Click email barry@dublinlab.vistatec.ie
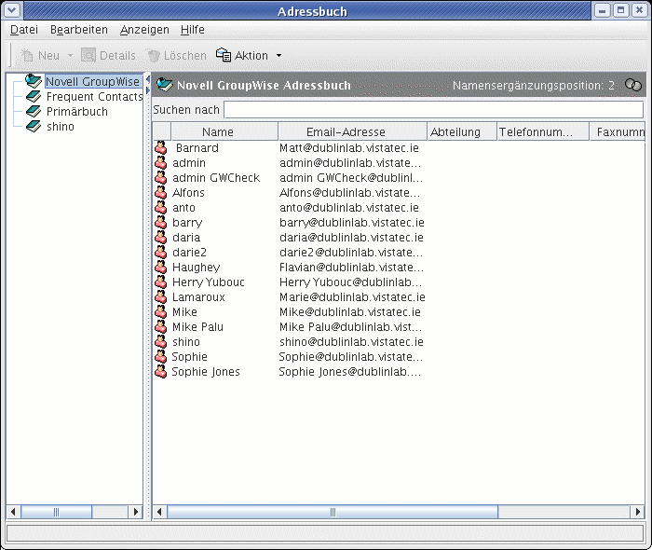Image resolution: width=652 pixels, height=550 pixels. pos(352,223)
